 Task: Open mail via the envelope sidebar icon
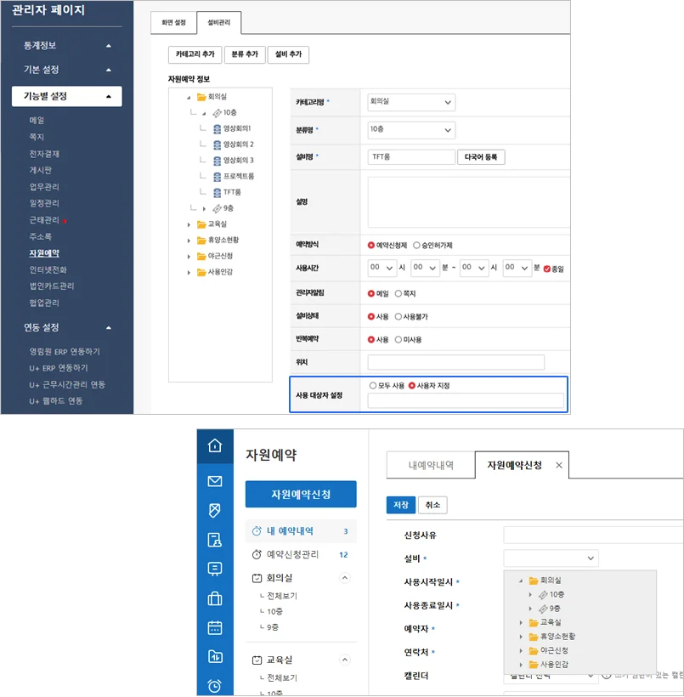(x=215, y=481)
